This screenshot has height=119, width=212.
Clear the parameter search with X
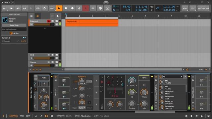181,77
